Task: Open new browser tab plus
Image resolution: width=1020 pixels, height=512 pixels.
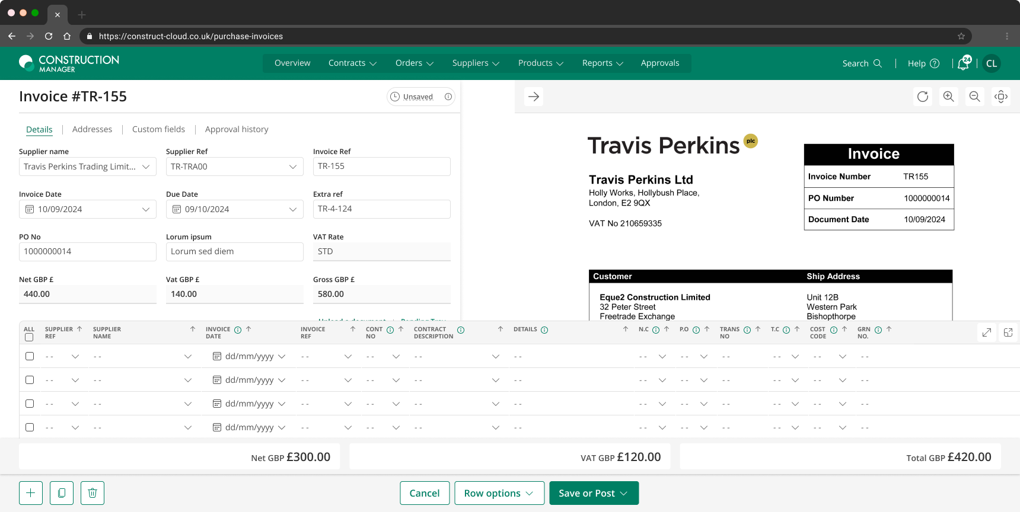Action: point(82,14)
